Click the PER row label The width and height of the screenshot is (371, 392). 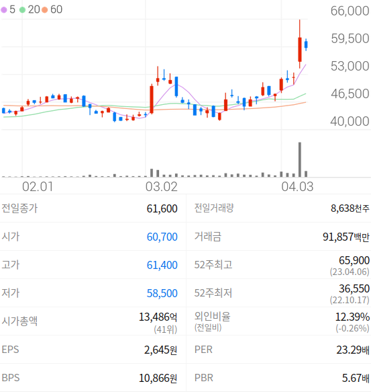(x=203, y=350)
